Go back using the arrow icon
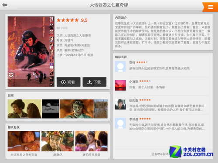This screenshot has height=163, width=218. pyautogui.click(x=5, y=5)
